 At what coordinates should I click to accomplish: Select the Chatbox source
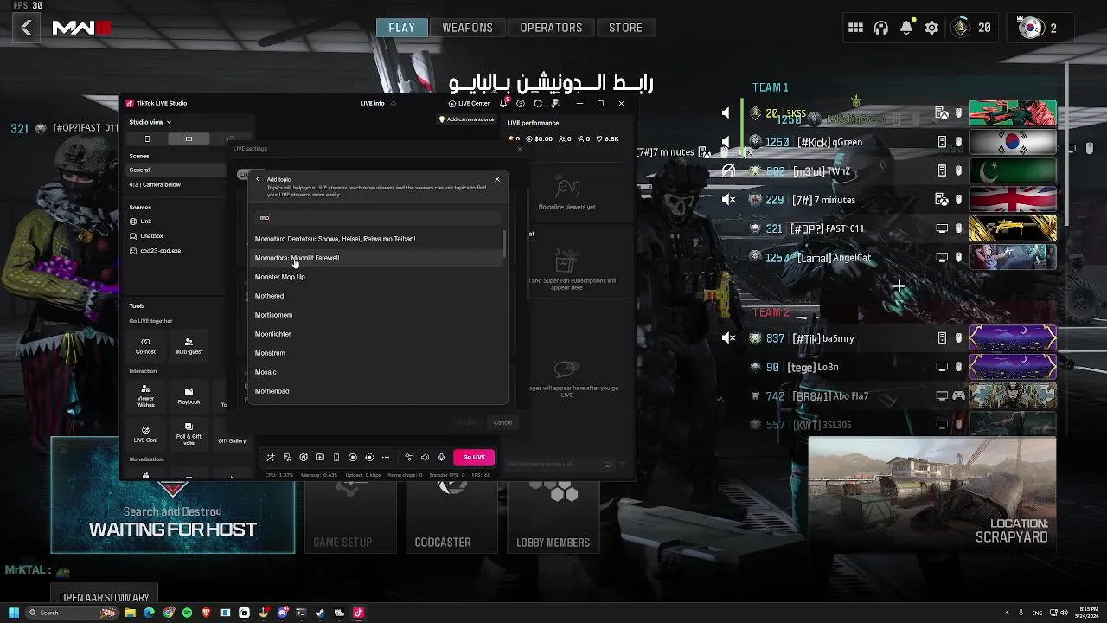177,236
